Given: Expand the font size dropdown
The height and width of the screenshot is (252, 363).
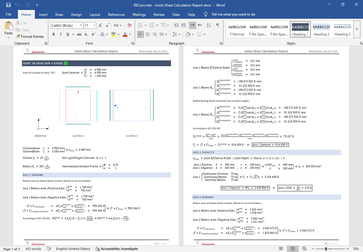Looking at the screenshot, I should (94, 25).
